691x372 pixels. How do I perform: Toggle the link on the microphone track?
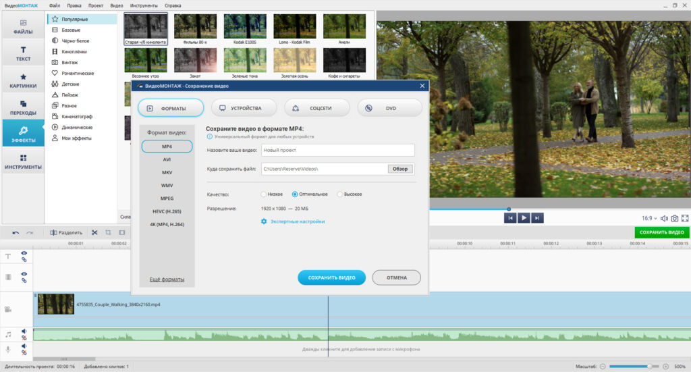(x=24, y=352)
